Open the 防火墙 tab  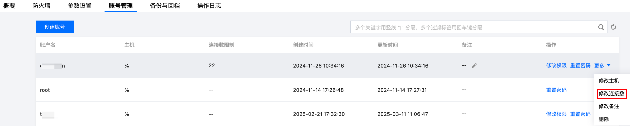[41, 6]
